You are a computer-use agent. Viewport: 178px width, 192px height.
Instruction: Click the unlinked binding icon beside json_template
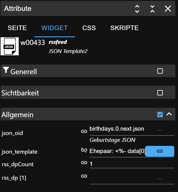(x=84, y=150)
